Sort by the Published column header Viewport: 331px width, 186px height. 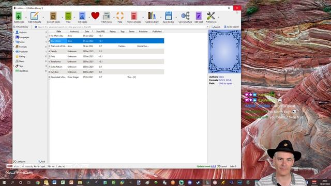(157, 32)
